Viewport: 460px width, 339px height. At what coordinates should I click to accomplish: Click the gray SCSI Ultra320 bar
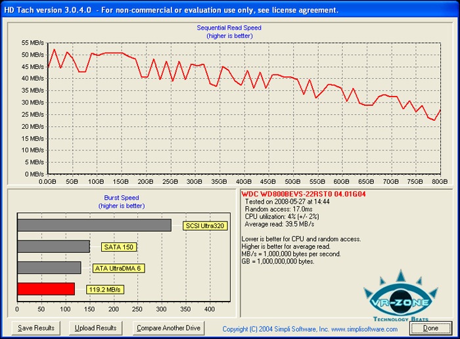click(x=94, y=225)
